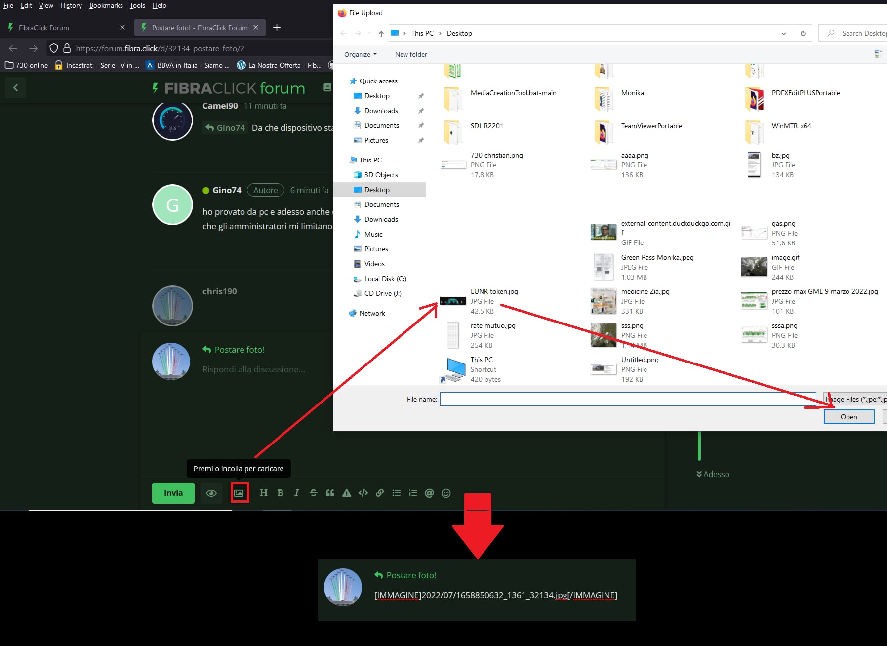Toggle header formatting with the H icon
Screen dimensions: 887x646
click(263, 493)
